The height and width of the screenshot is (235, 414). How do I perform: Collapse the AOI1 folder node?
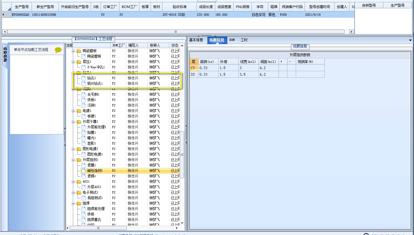coord(73,181)
